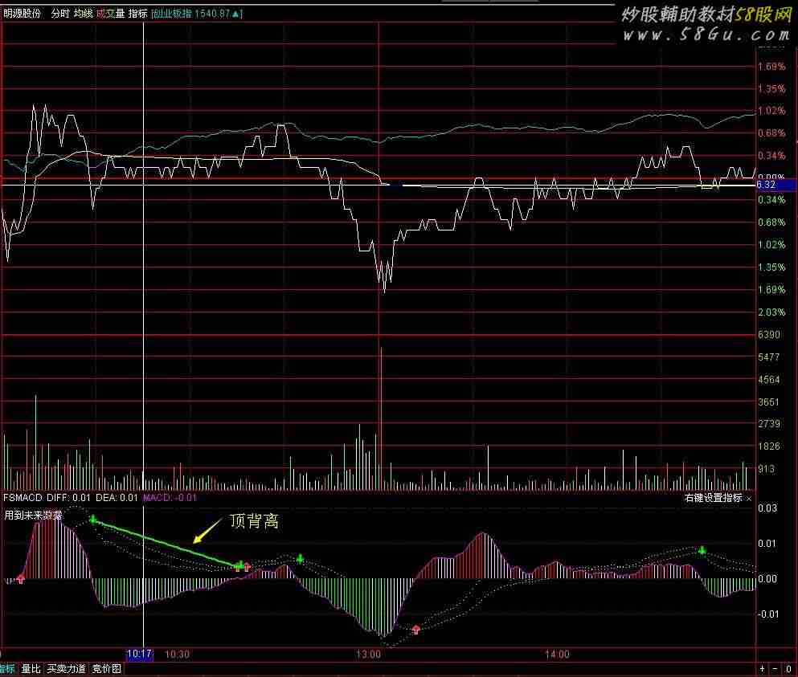The image size is (798, 677).
Task: Open the 竞价图 tab
Action: 106,668
